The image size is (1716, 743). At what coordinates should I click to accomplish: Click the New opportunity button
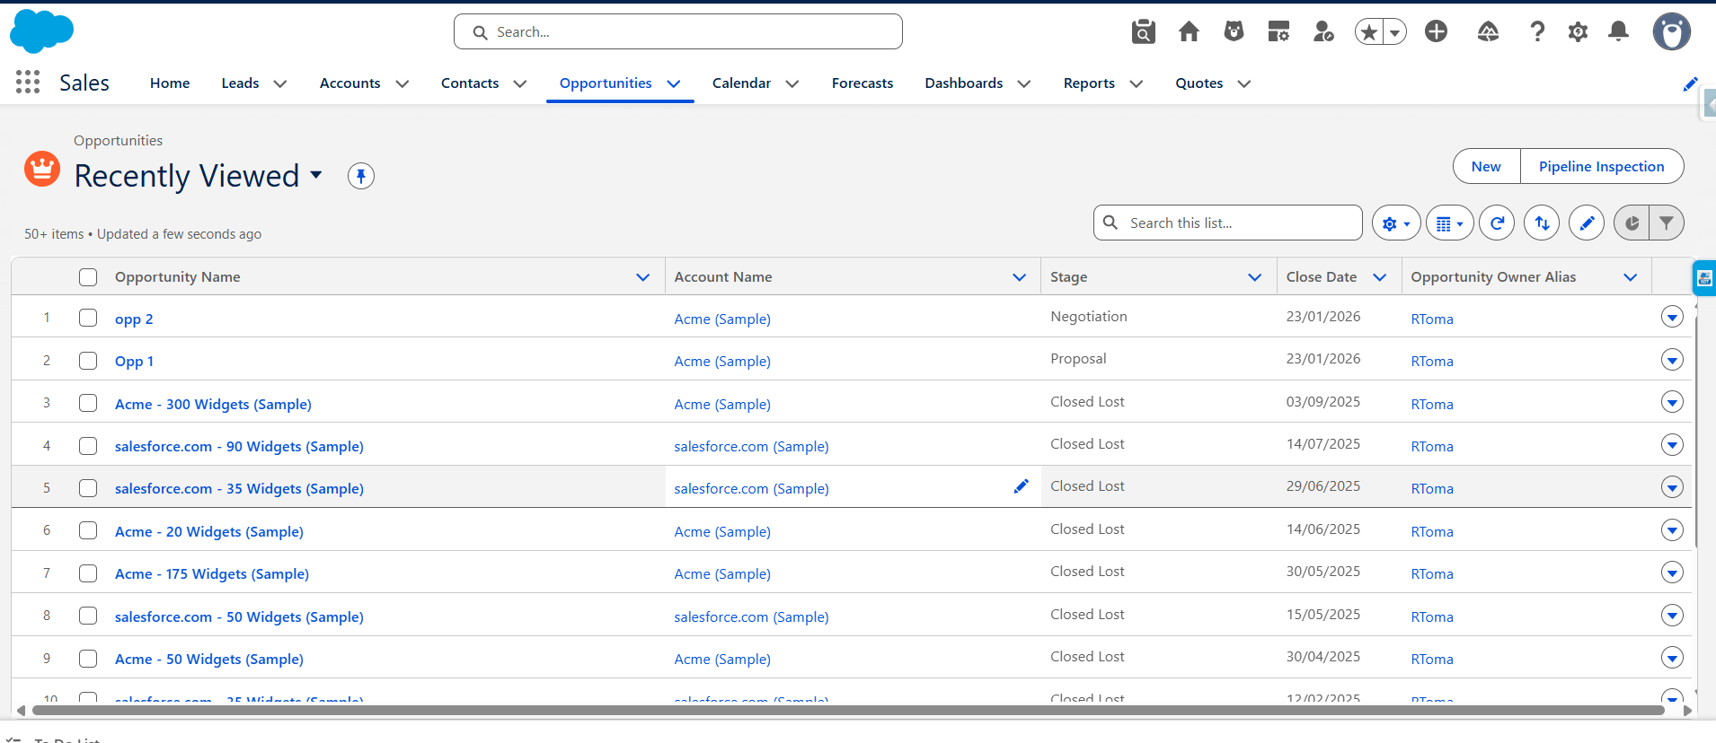[1486, 167]
